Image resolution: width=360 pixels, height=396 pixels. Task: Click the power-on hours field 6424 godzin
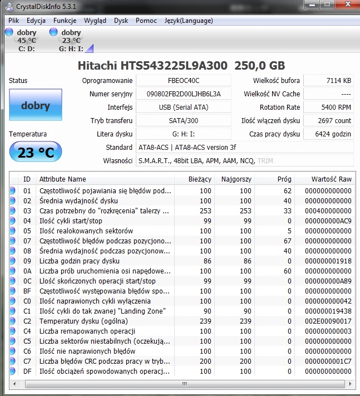pyautogui.click(x=328, y=134)
